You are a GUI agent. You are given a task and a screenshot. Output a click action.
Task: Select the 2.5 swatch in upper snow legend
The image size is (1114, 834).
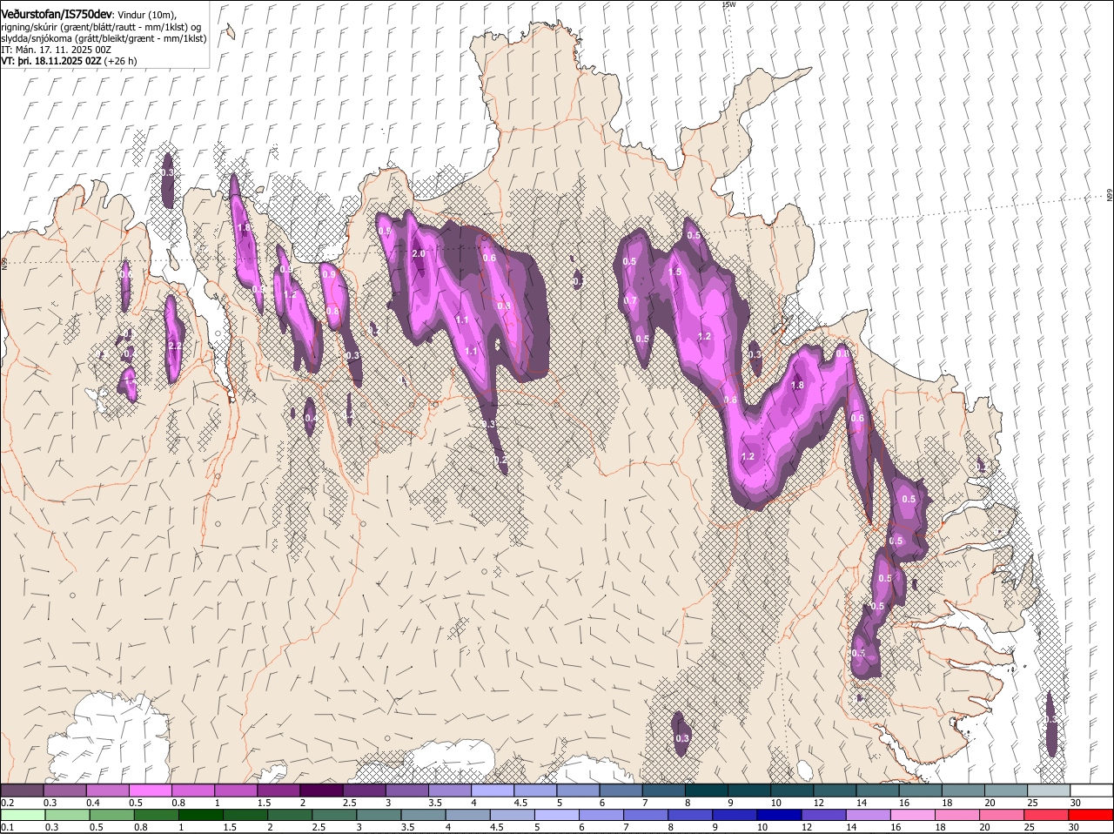[x=364, y=790]
